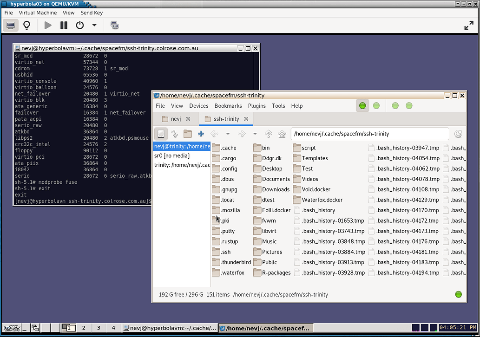This screenshot has width=480, height=337.
Task: Open the Devices menu in SpaceFM
Action: click(x=199, y=106)
